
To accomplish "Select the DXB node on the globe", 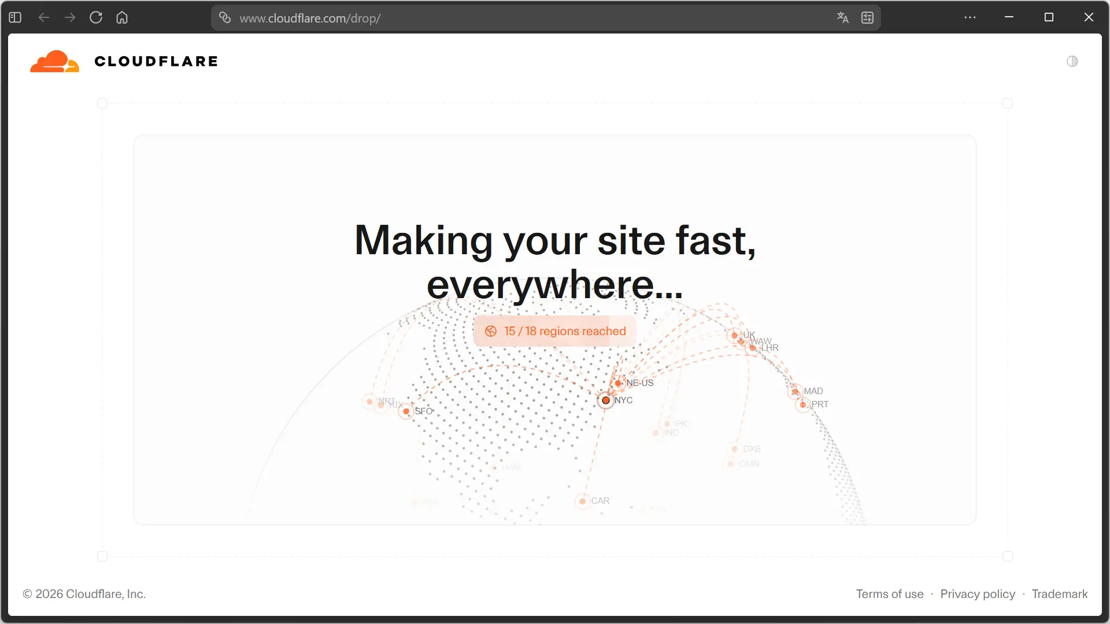I will point(734,449).
